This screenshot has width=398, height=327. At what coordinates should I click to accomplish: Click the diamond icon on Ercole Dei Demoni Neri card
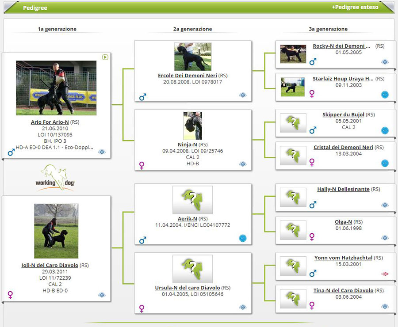click(x=243, y=95)
